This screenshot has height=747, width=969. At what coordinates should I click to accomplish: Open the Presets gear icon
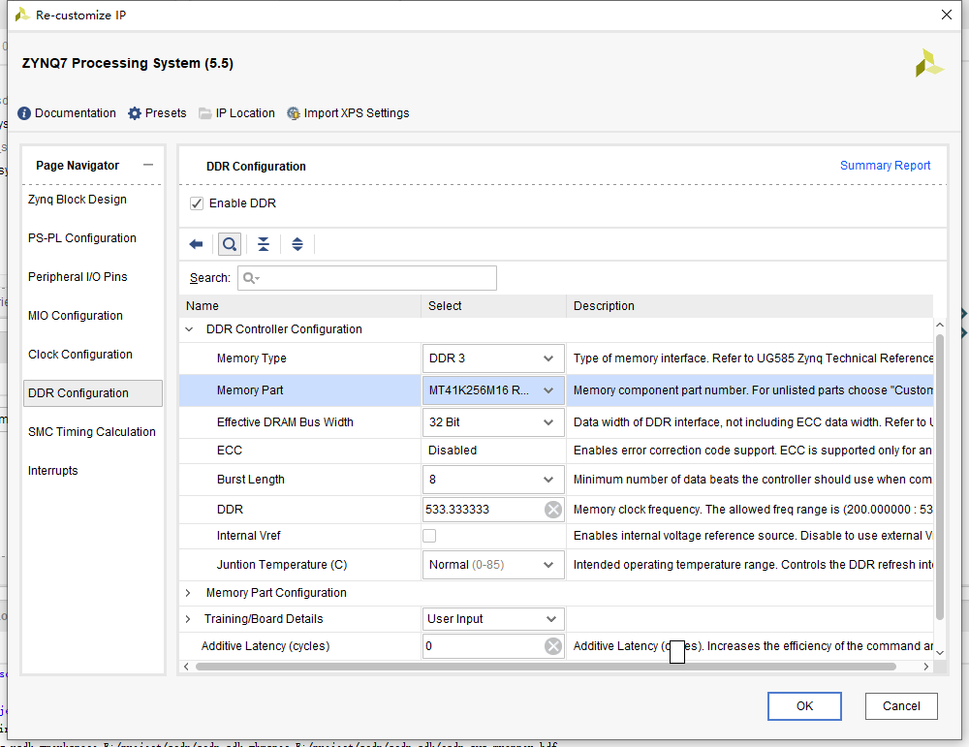coord(135,113)
